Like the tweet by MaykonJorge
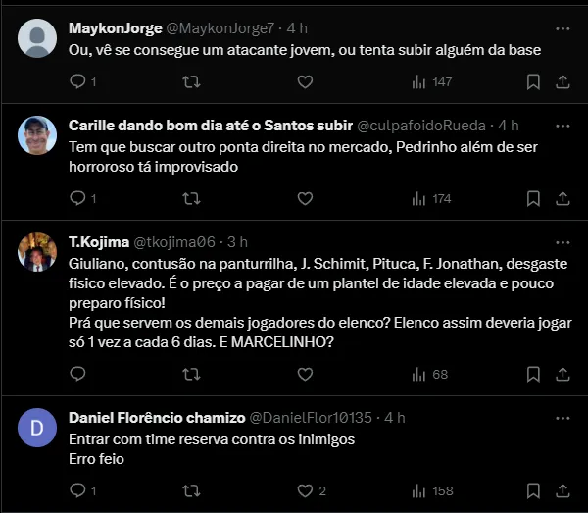Viewport: 588px width, 513px height. pos(305,82)
